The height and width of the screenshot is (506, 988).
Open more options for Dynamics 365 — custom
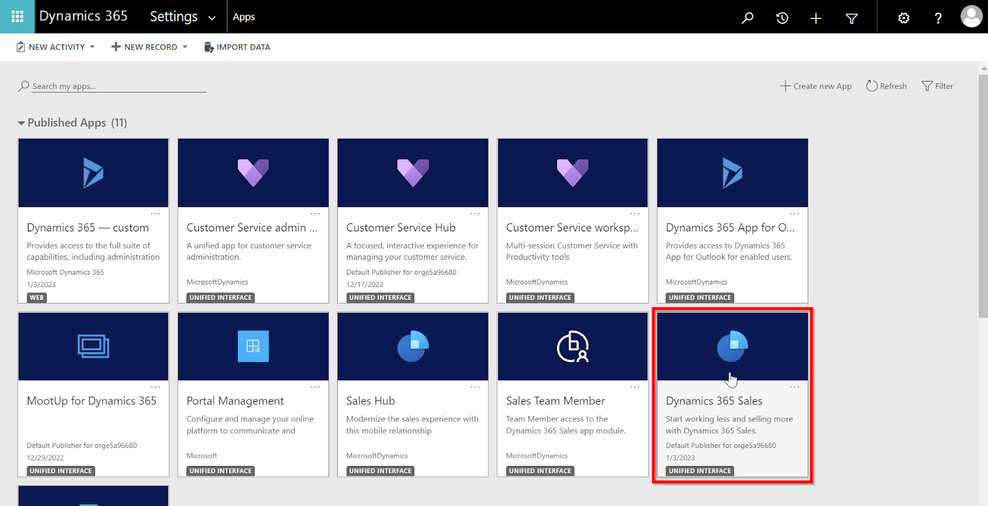tap(156, 214)
